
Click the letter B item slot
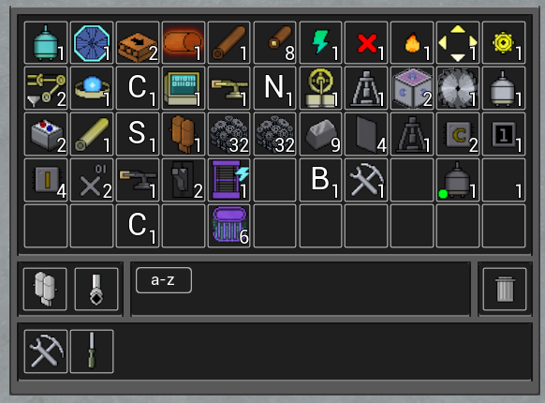[x=321, y=180]
